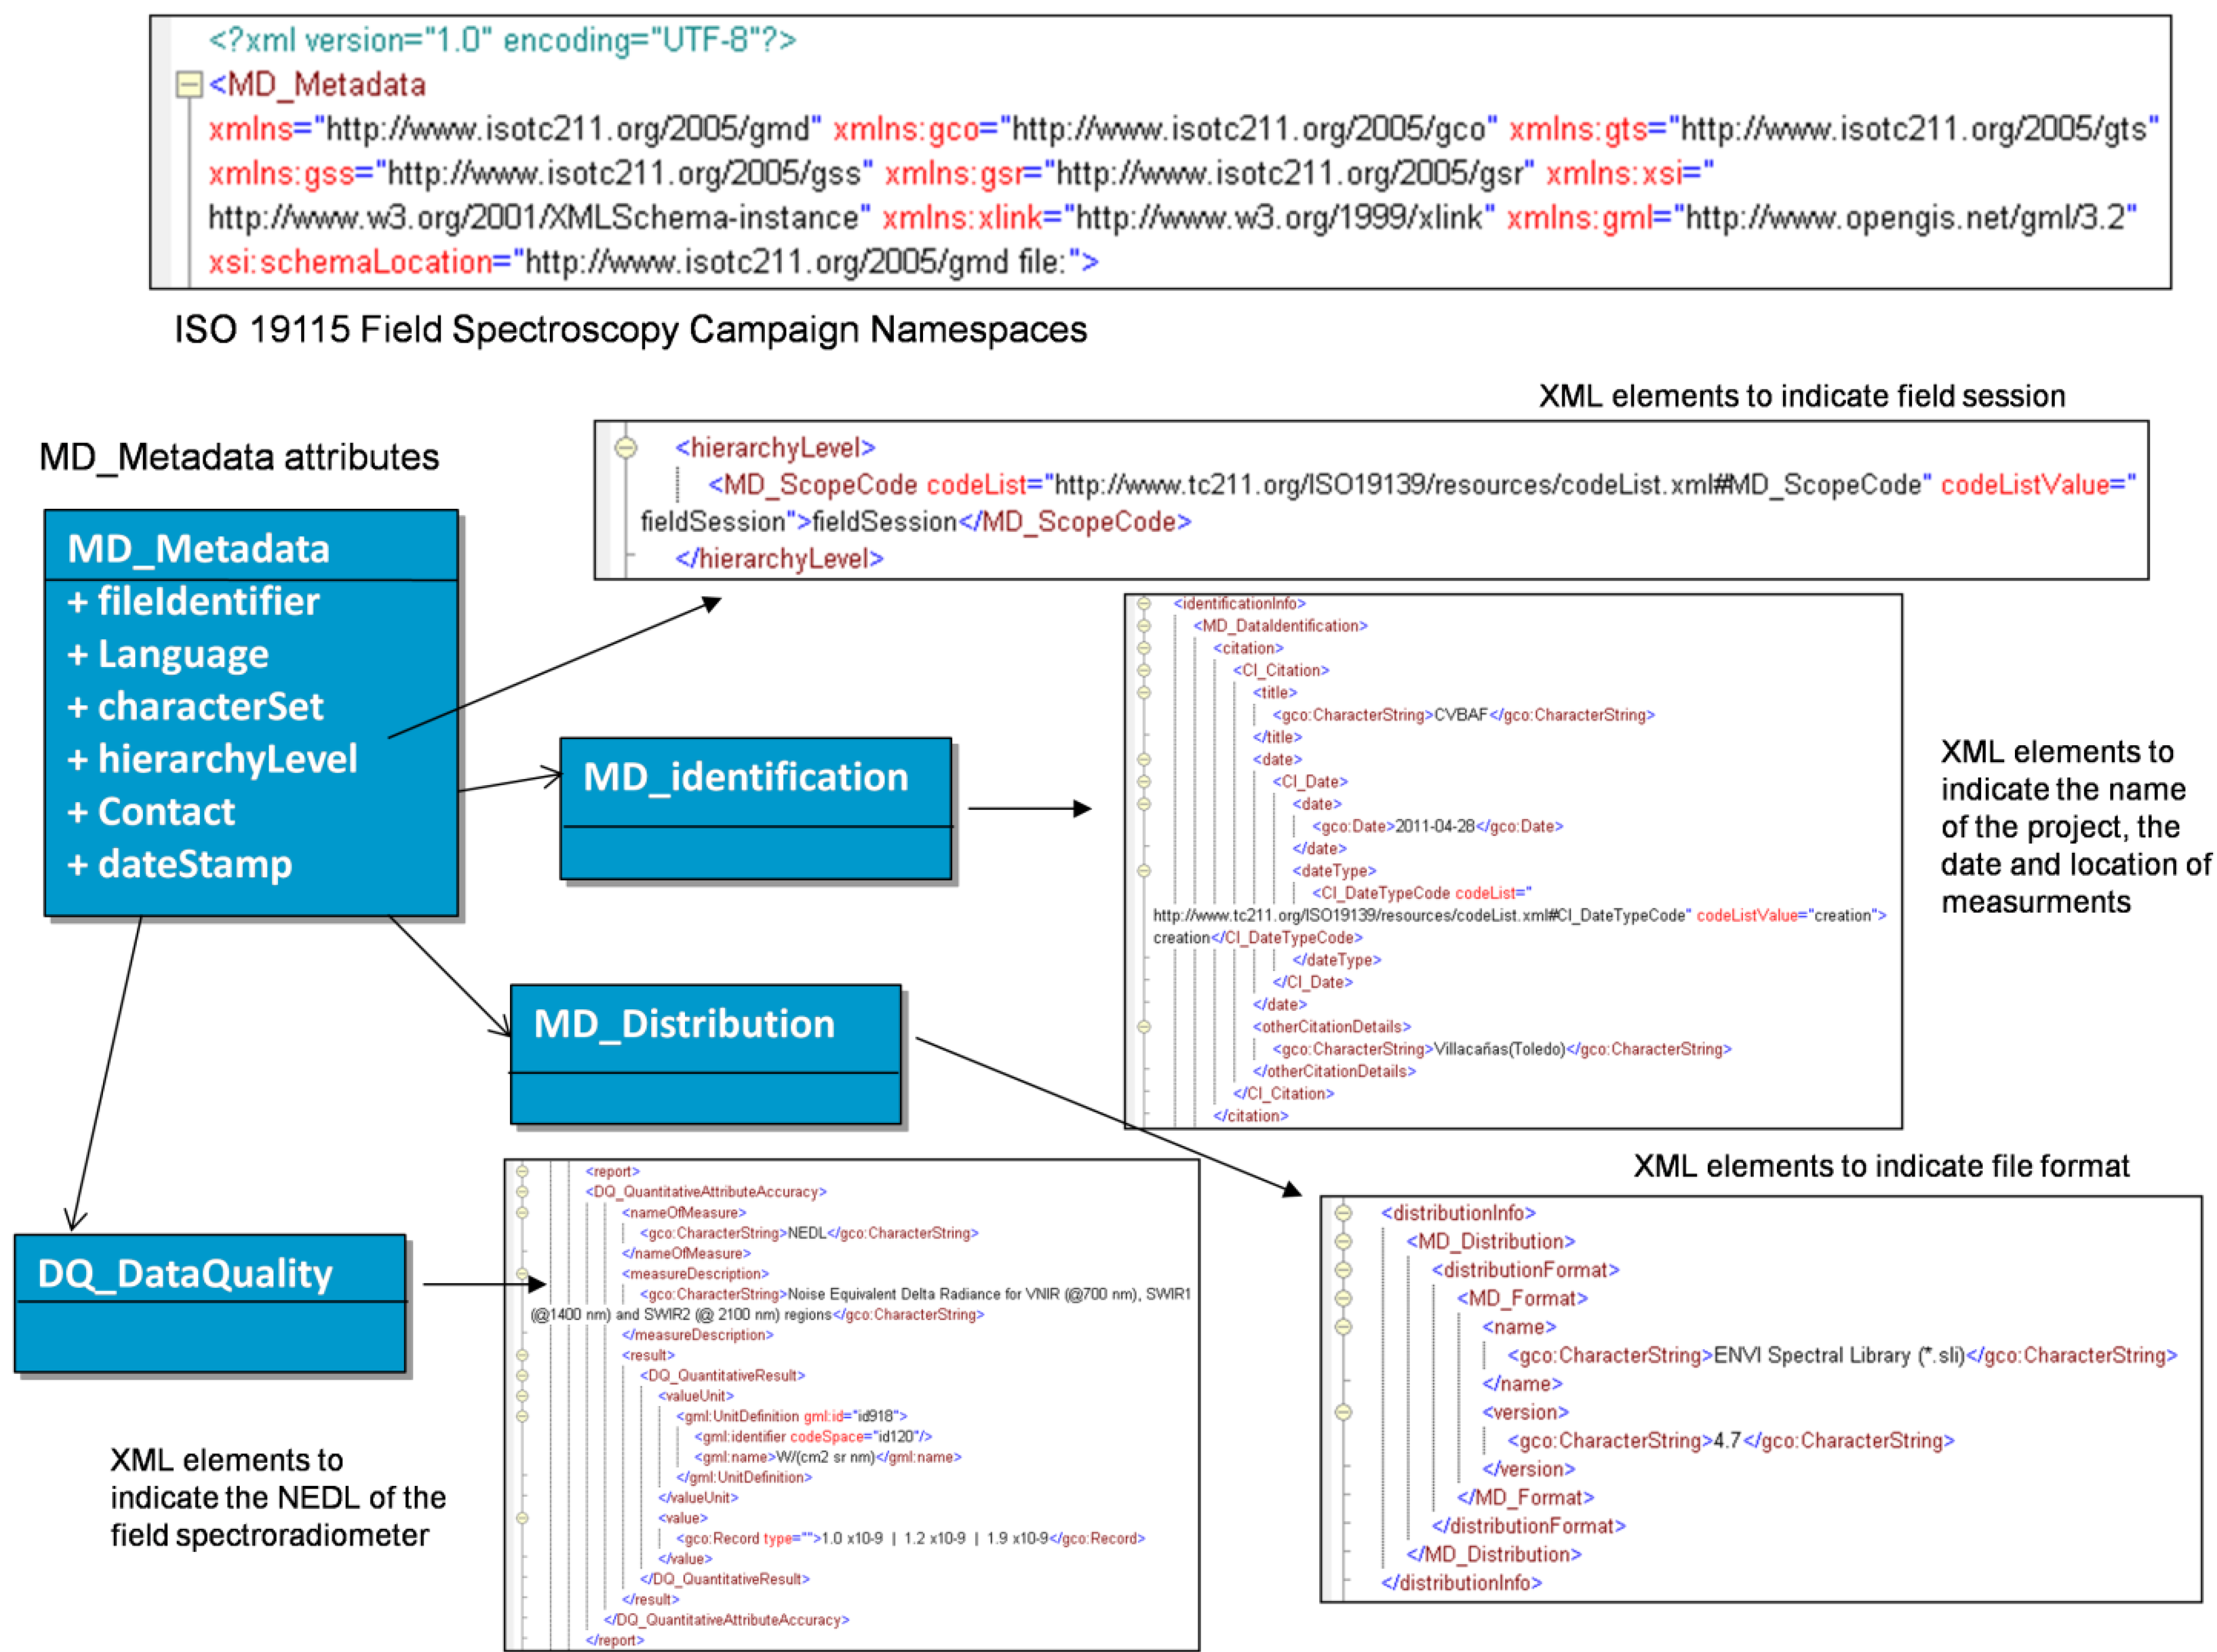Image resolution: width=2217 pixels, height=1652 pixels.
Task: Select the DQ_DataQuality class box
Action: coord(210,1304)
